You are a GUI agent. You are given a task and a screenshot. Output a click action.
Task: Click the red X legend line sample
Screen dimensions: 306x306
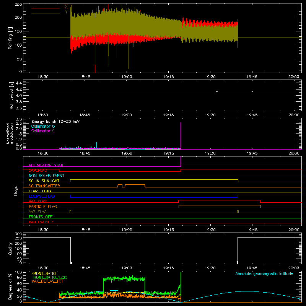(x=46, y=8)
